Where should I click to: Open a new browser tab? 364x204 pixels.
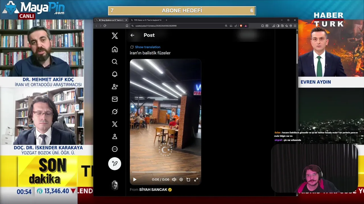pyautogui.click(x=166, y=20)
